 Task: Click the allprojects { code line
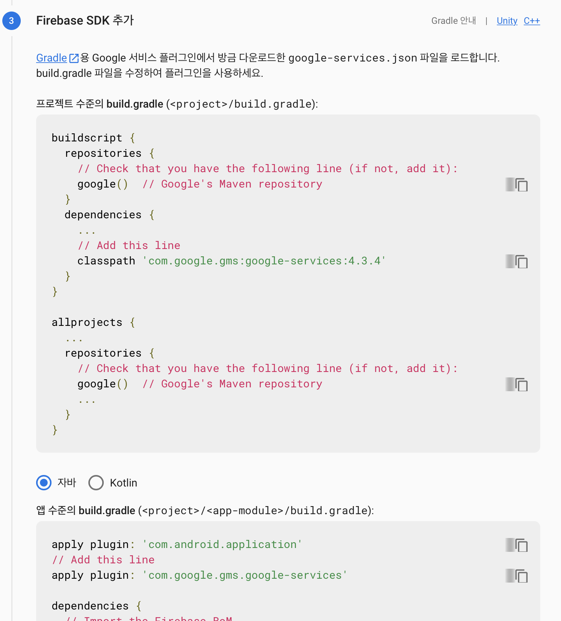pyautogui.click(x=93, y=322)
